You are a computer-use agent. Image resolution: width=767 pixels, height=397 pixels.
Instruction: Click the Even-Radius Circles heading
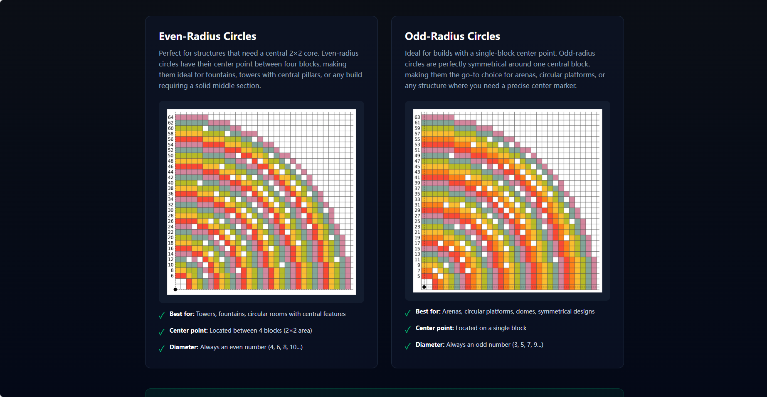[207, 36]
